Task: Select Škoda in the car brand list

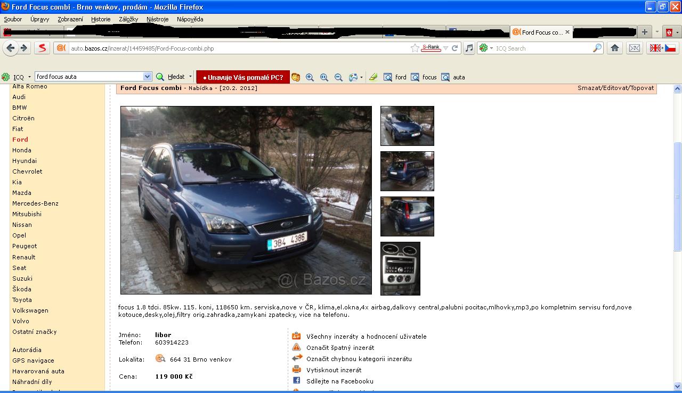Action: click(22, 289)
